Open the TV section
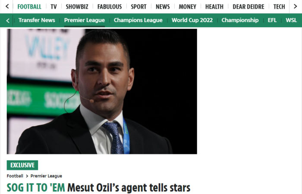The height and width of the screenshot is (194, 302). click(x=54, y=7)
